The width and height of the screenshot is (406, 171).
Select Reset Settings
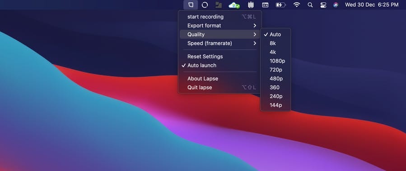coord(219,57)
